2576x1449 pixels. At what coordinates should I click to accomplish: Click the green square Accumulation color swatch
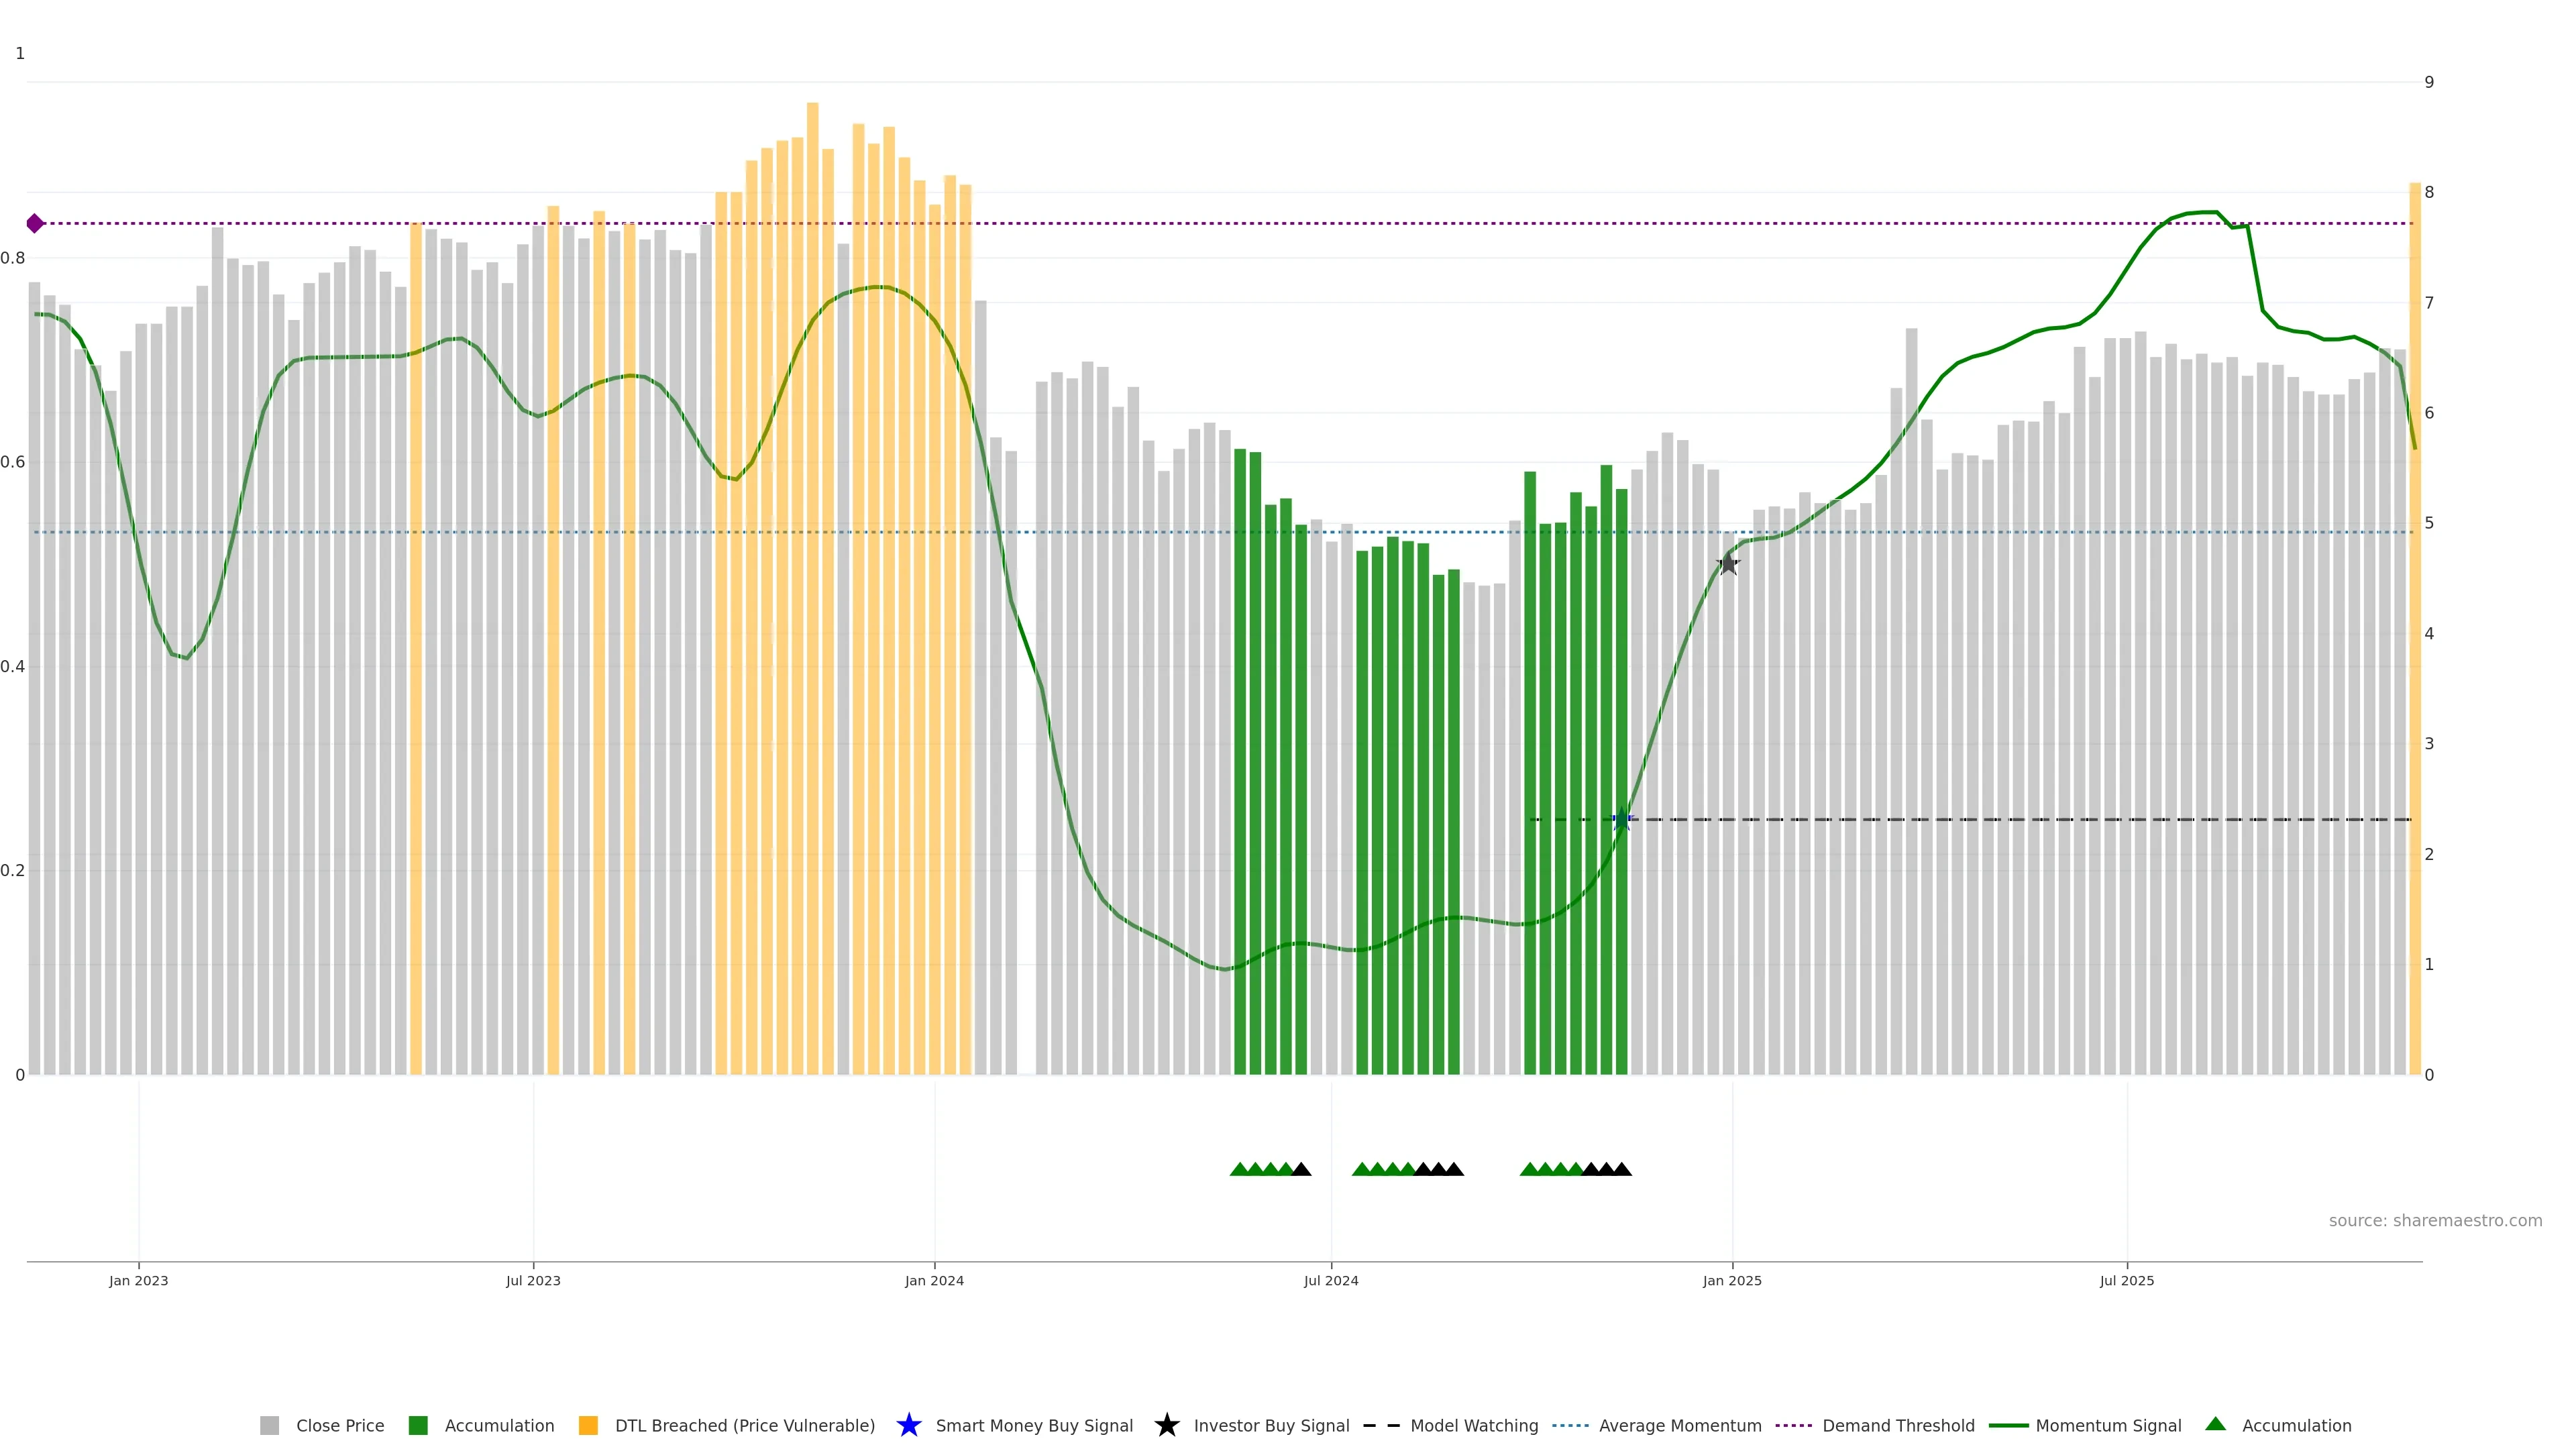418,1425
